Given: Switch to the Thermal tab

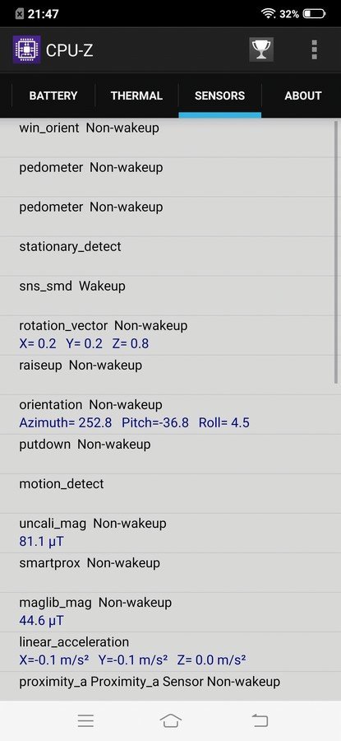Looking at the screenshot, I should 136,96.
